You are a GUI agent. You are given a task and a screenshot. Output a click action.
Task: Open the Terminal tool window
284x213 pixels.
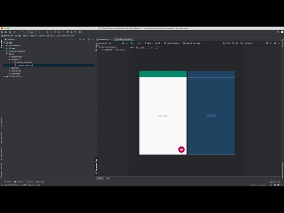coord(19,182)
